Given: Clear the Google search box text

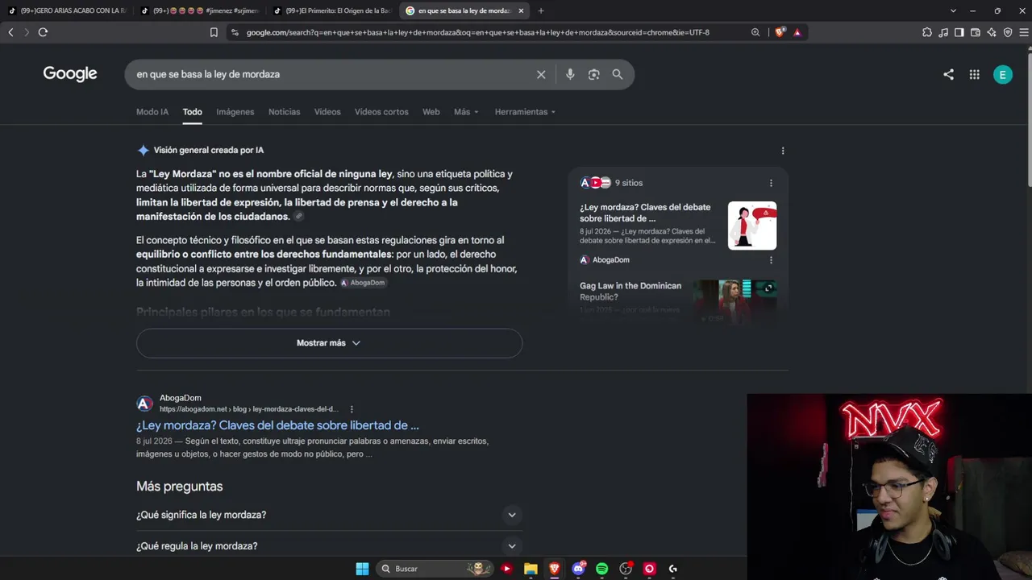Looking at the screenshot, I should [x=541, y=74].
